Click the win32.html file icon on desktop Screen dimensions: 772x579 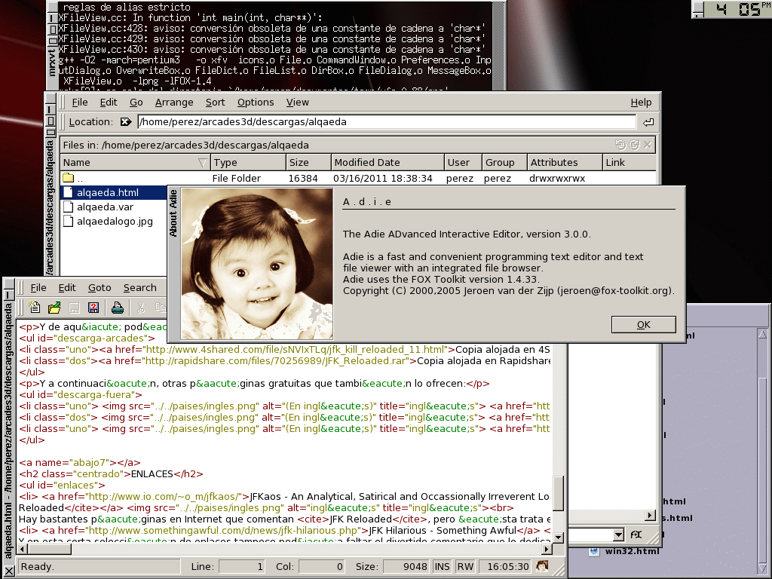coord(594,551)
